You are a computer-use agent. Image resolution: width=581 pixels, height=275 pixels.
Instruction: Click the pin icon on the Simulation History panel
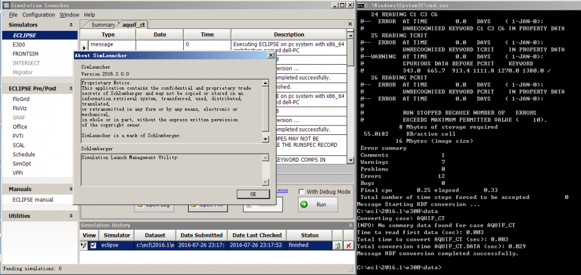point(350,225)
